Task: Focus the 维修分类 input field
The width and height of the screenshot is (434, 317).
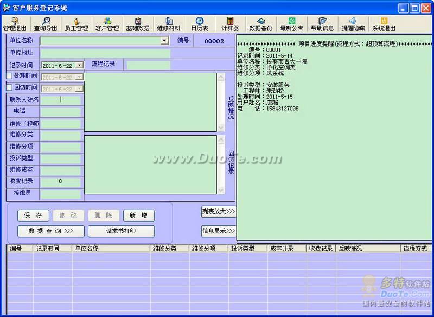Action: click(x=61, y=135)
